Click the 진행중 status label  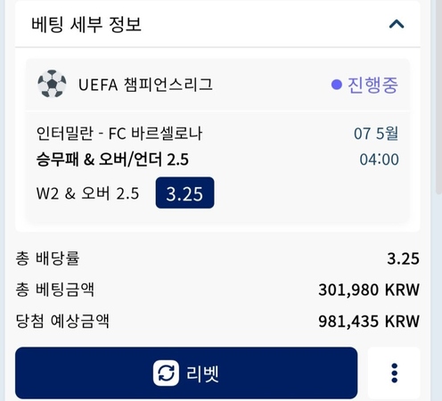click(372, 85)
